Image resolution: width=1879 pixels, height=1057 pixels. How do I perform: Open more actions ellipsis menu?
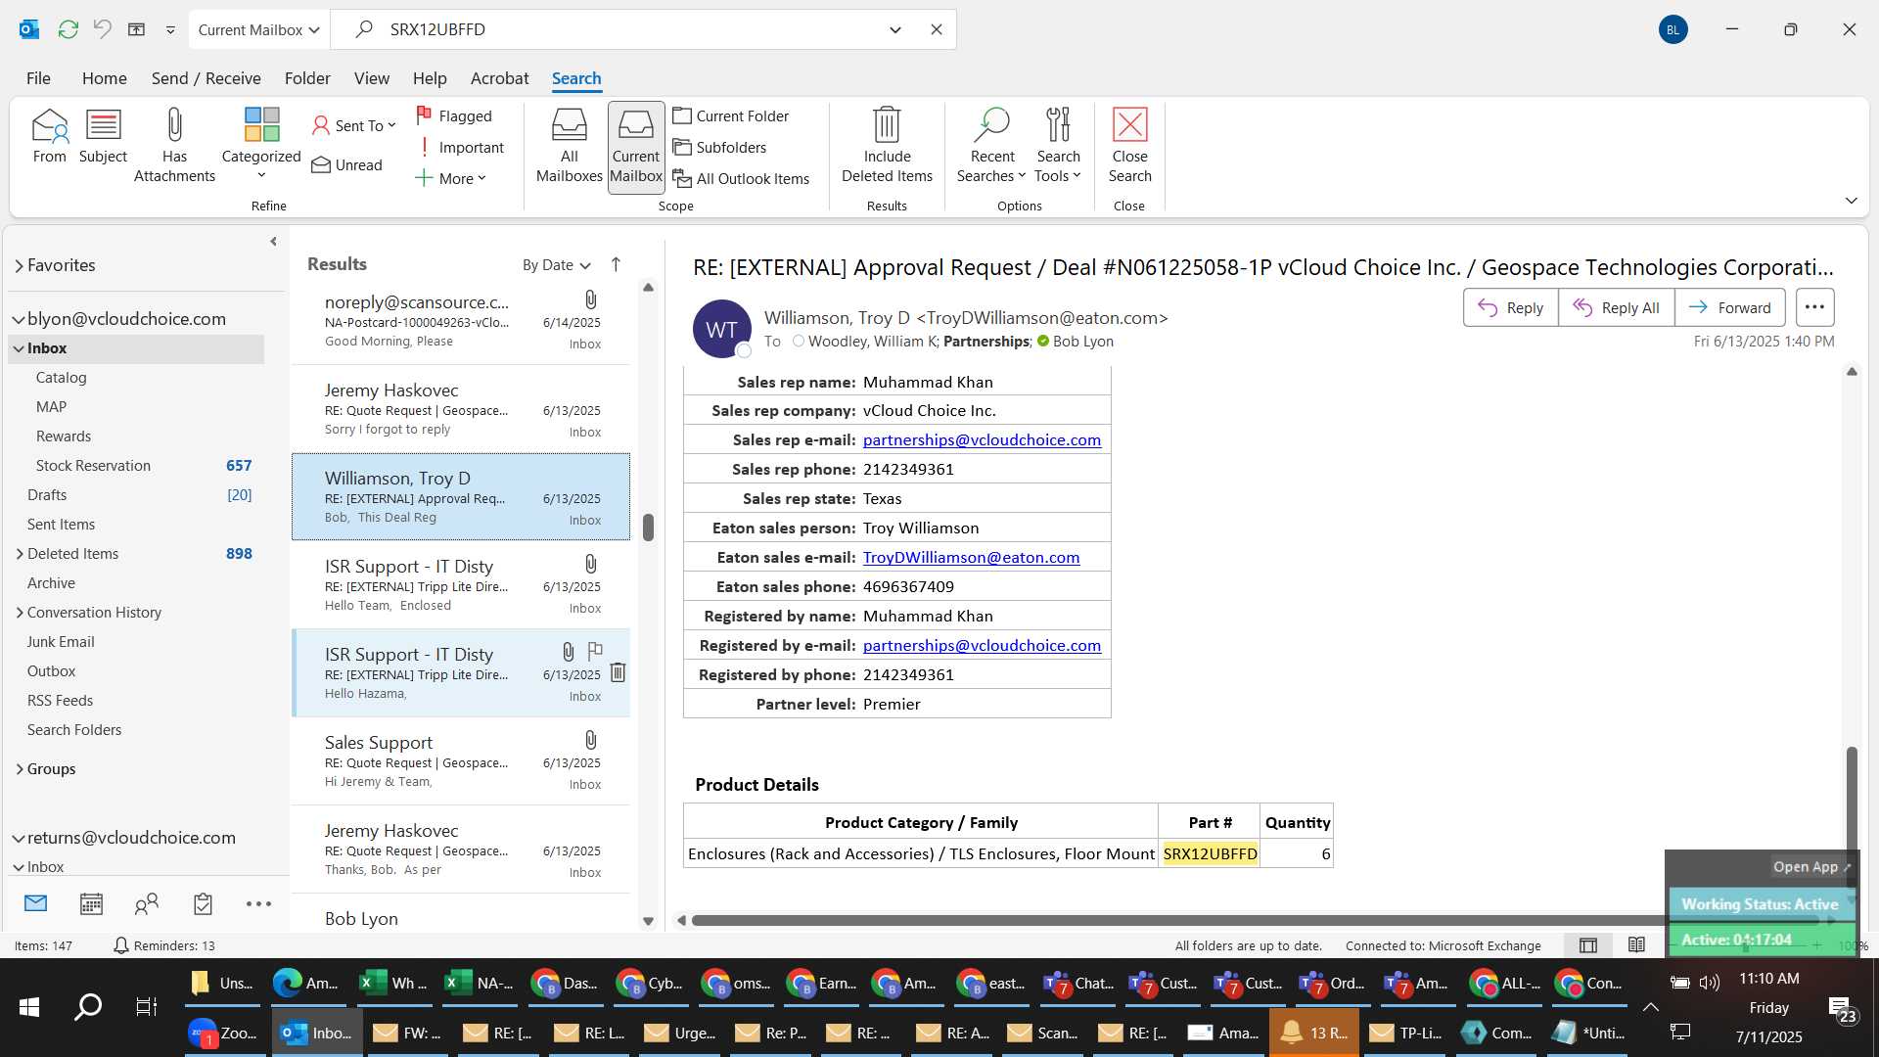tap(1814, 307)
